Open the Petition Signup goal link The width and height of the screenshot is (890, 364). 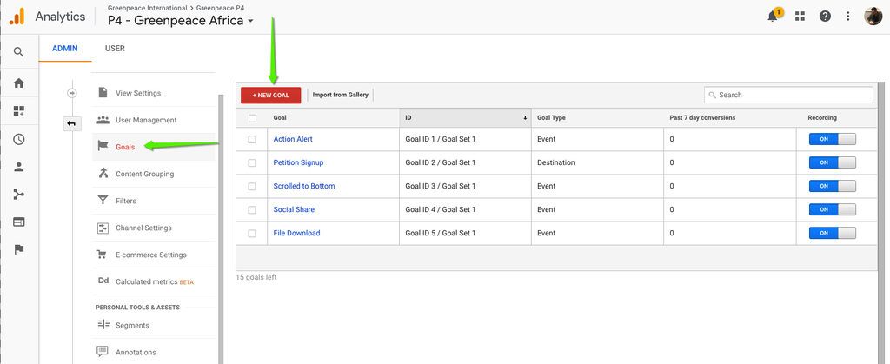299,162
